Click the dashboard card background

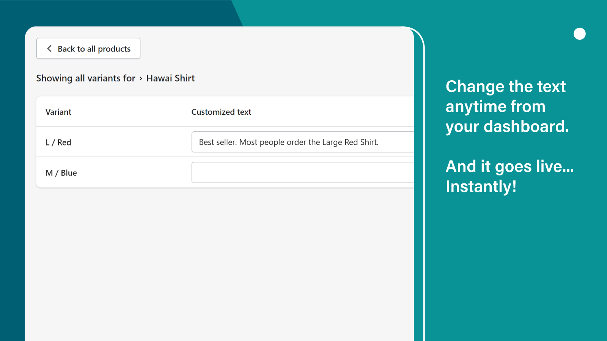coord(209,258)
